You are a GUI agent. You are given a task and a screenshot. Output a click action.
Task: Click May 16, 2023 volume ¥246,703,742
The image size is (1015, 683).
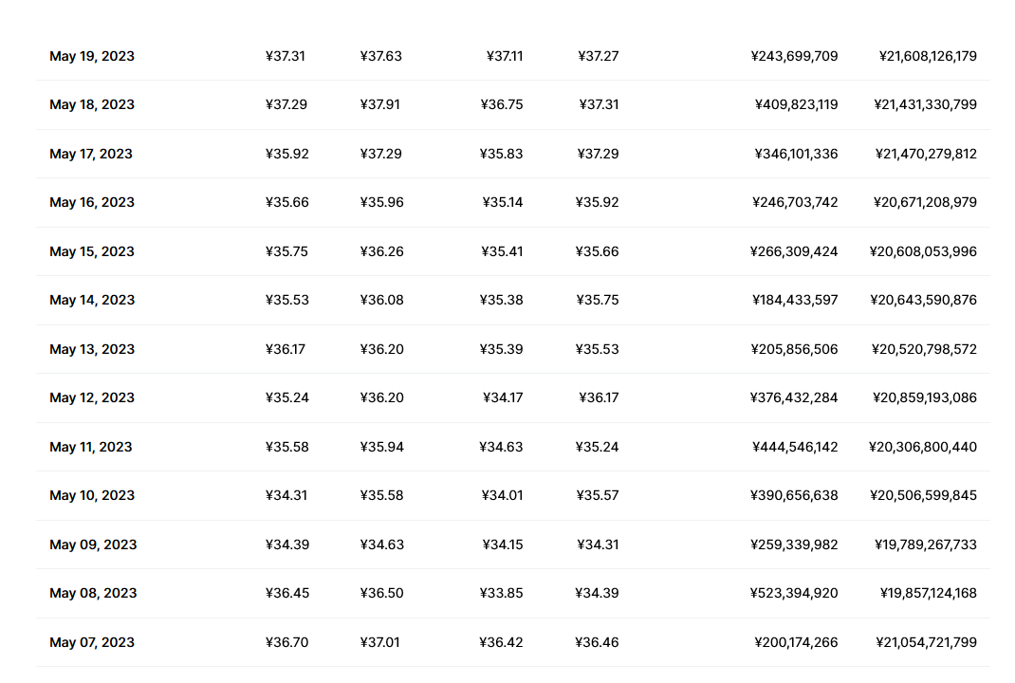click(x=795, y=203)
